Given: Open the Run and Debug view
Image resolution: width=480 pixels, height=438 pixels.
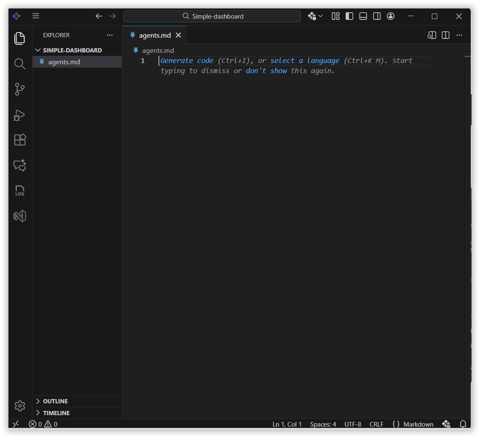Looking at the screenshot, I should point(19,115).
